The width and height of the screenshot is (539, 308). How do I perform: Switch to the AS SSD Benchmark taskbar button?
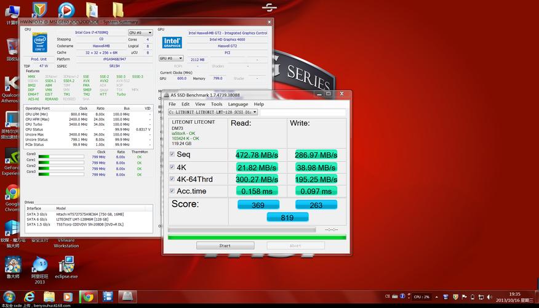tap(127, 297)
